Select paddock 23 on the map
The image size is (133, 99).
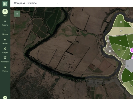pyautogui.click(x=110, y=51)
